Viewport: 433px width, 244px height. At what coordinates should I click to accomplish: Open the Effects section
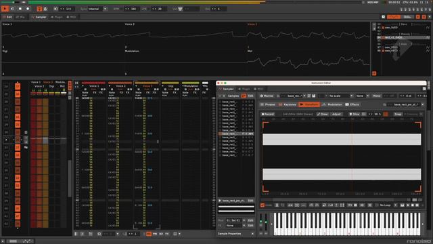point(352,104)
